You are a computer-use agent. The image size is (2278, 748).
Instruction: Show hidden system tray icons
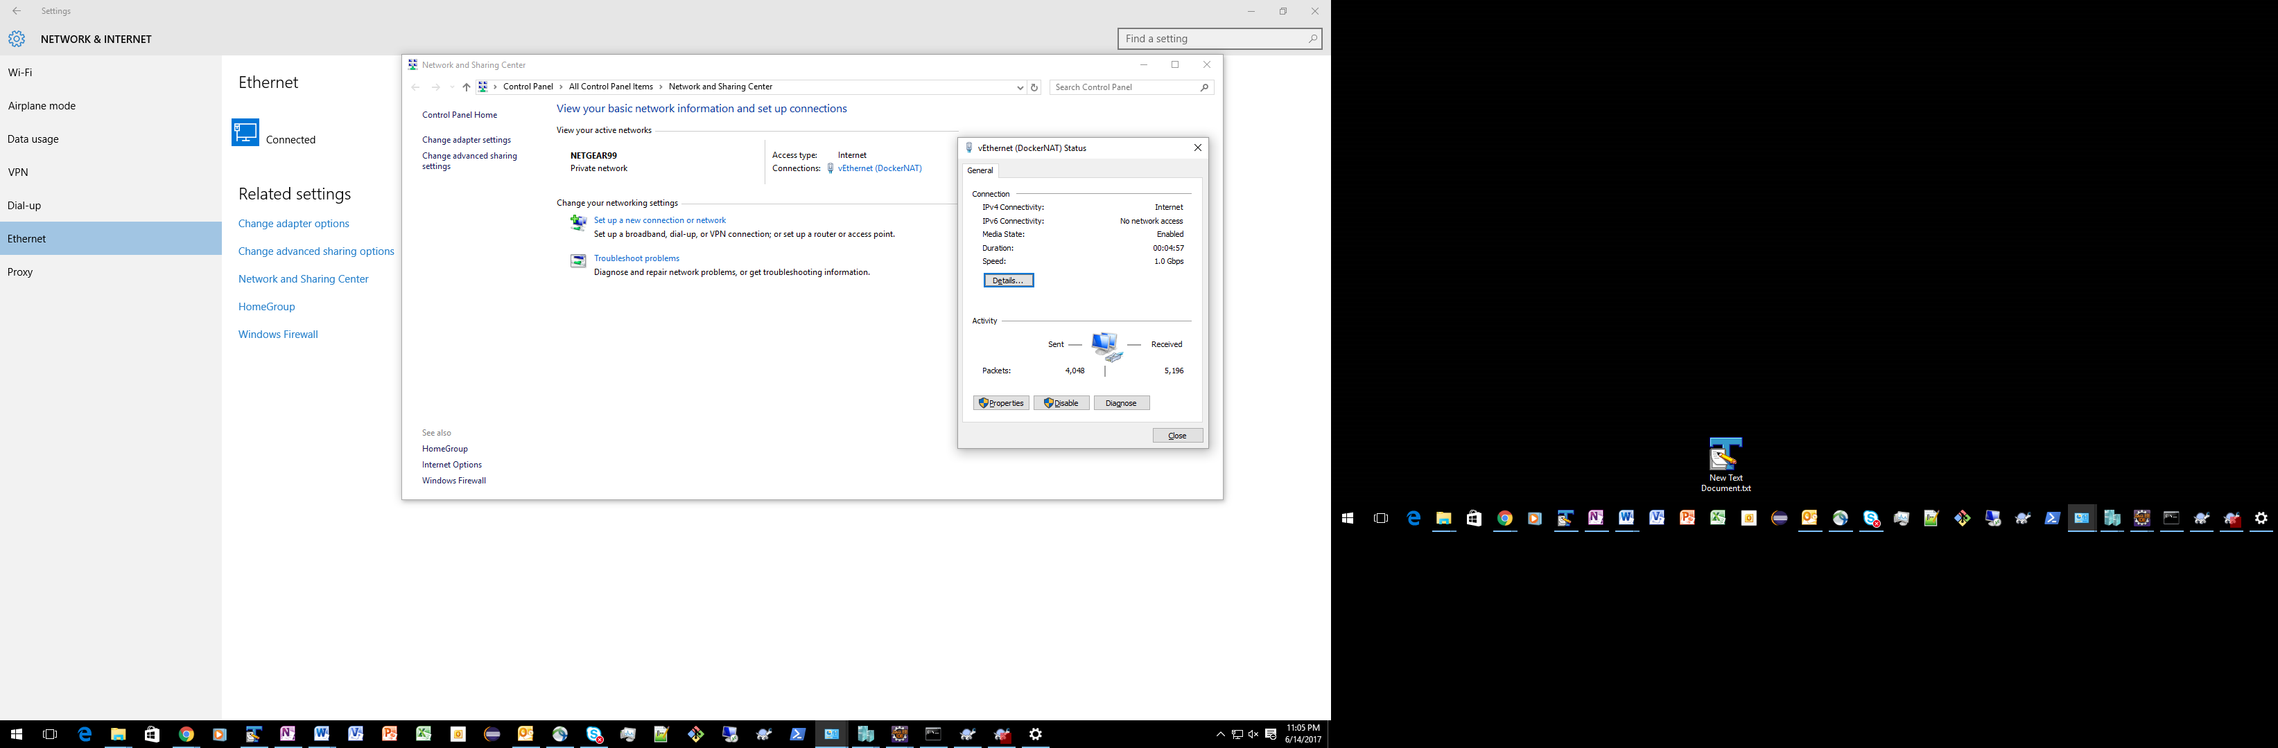(1220, 734)
